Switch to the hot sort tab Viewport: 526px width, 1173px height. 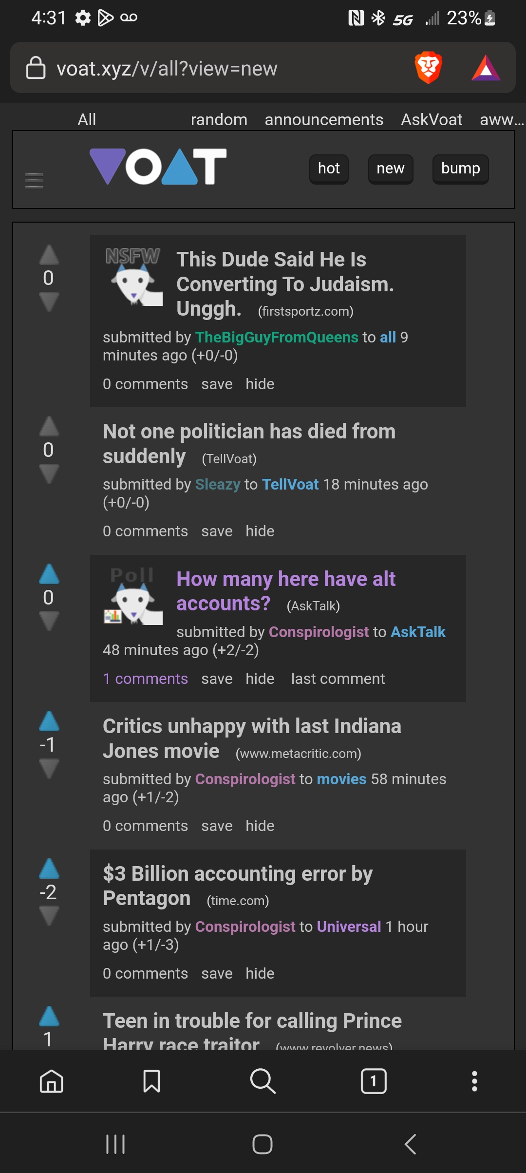click(x=329, y=169)
